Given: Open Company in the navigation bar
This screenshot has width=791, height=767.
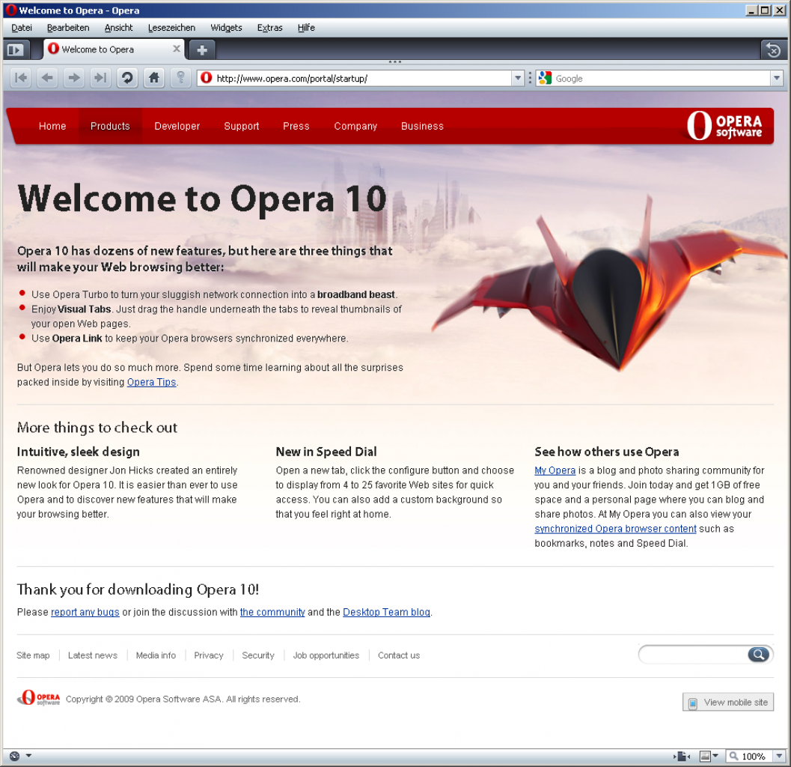Looking at the screenshot, I should coord(355,127).
